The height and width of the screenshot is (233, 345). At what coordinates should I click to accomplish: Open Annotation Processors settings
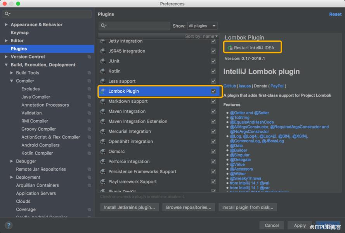coord(45,105)
